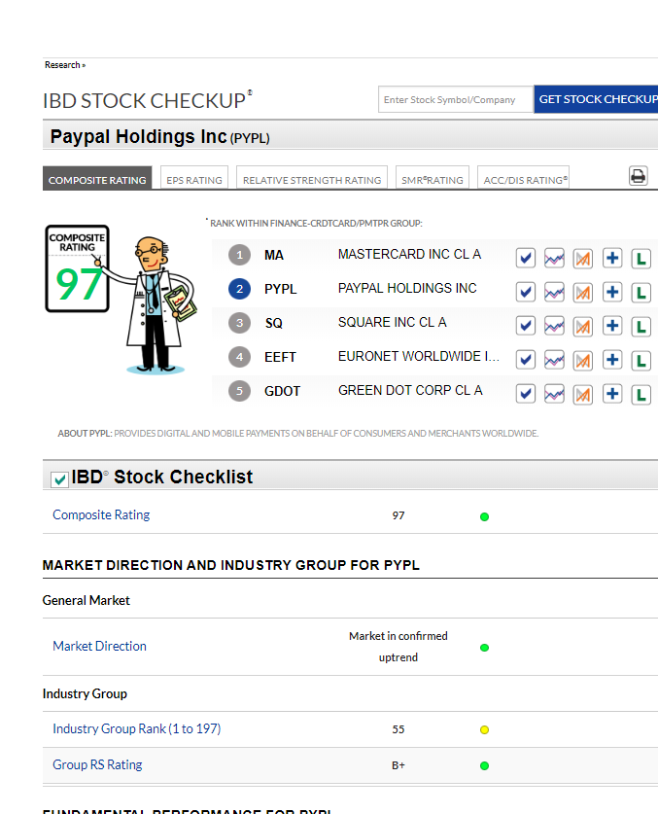Click checkmark box in SQ row
This screenshot has height=814, width=658.
[526, 326]
